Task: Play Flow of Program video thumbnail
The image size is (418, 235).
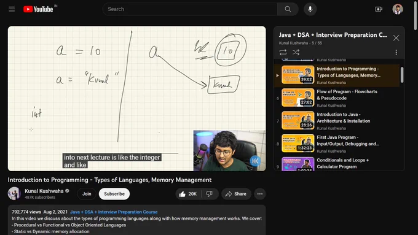Action: coord(298,98)
